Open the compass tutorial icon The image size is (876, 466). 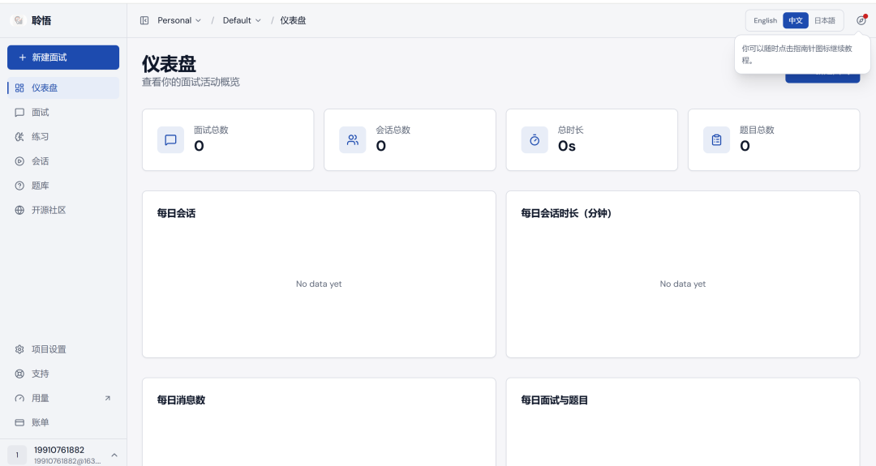[861, 20]
